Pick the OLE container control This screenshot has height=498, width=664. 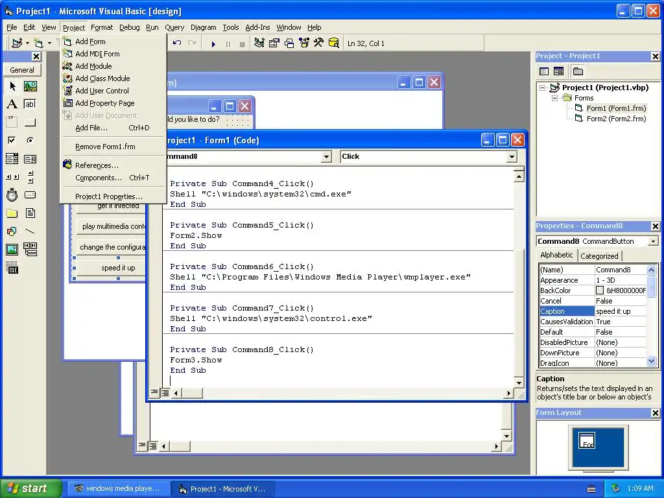point(12,268)
